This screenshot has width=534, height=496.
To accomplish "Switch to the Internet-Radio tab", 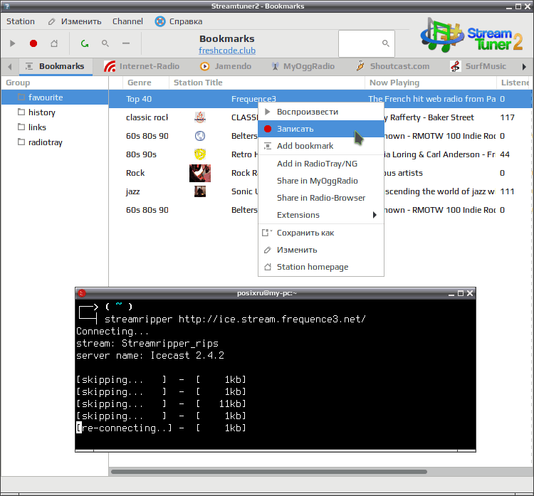I will coord(142,66).
